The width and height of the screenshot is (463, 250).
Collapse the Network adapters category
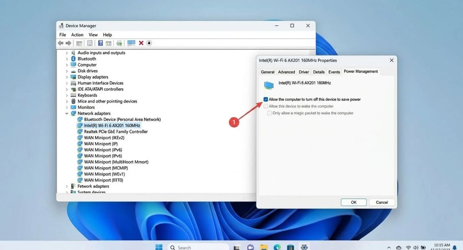pyautogui.click(x=67, y=113)
